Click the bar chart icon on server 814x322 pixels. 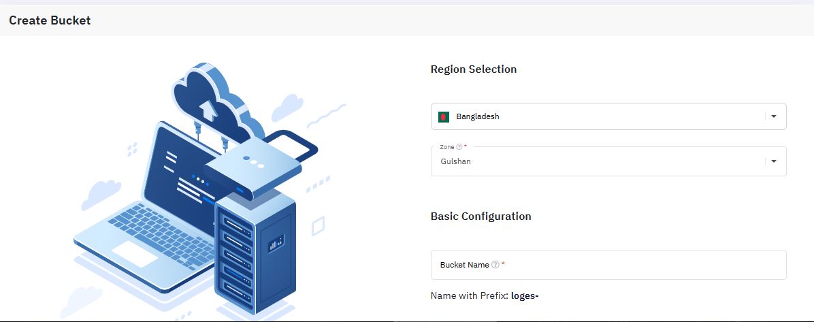click(x=276, y=242)
